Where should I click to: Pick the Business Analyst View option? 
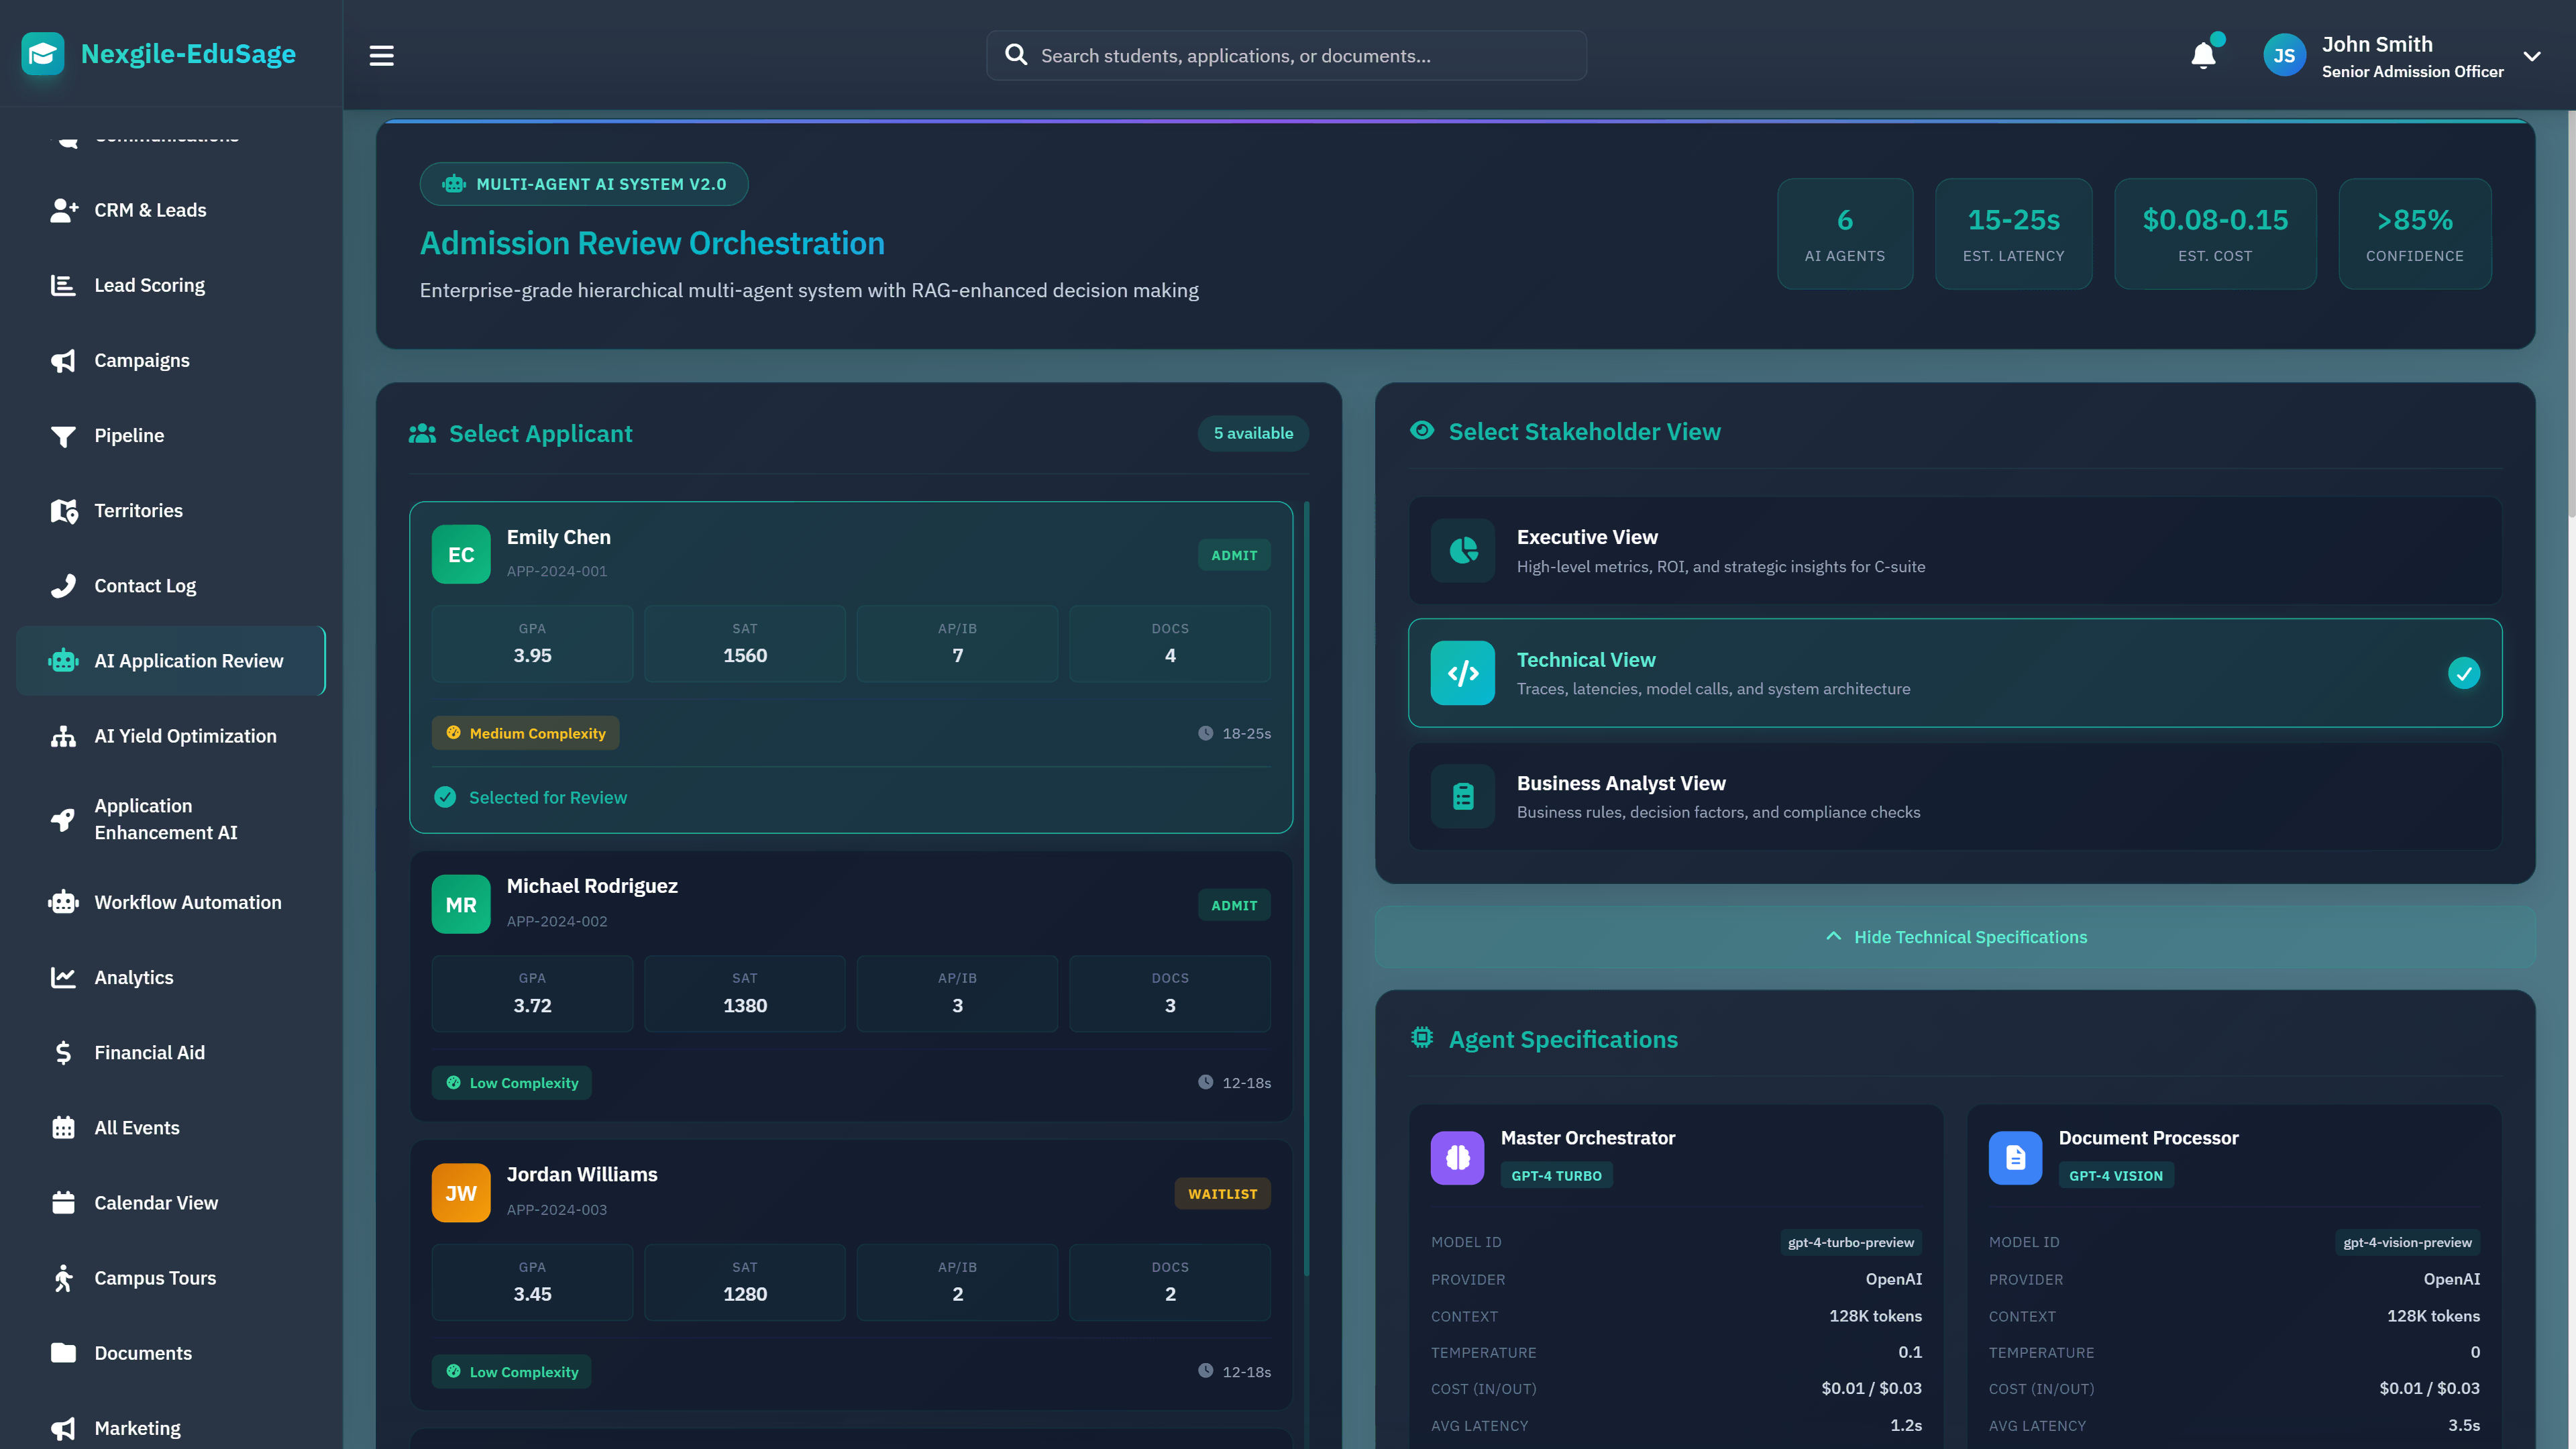[1954, 796]
